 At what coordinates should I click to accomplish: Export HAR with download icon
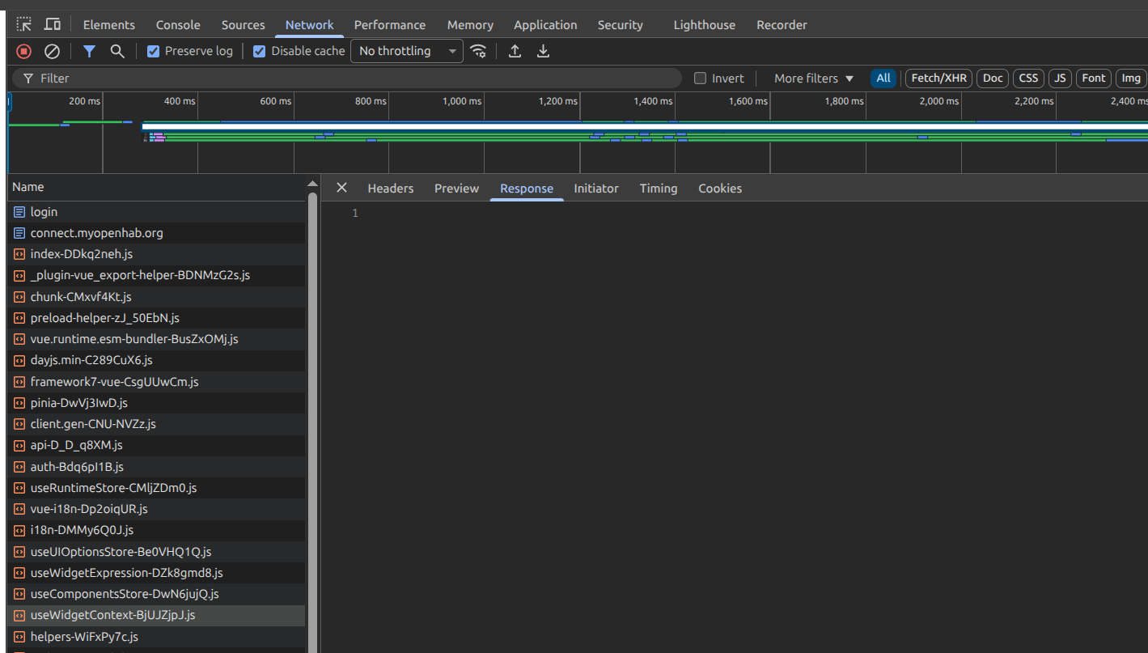tap(544, 51)
